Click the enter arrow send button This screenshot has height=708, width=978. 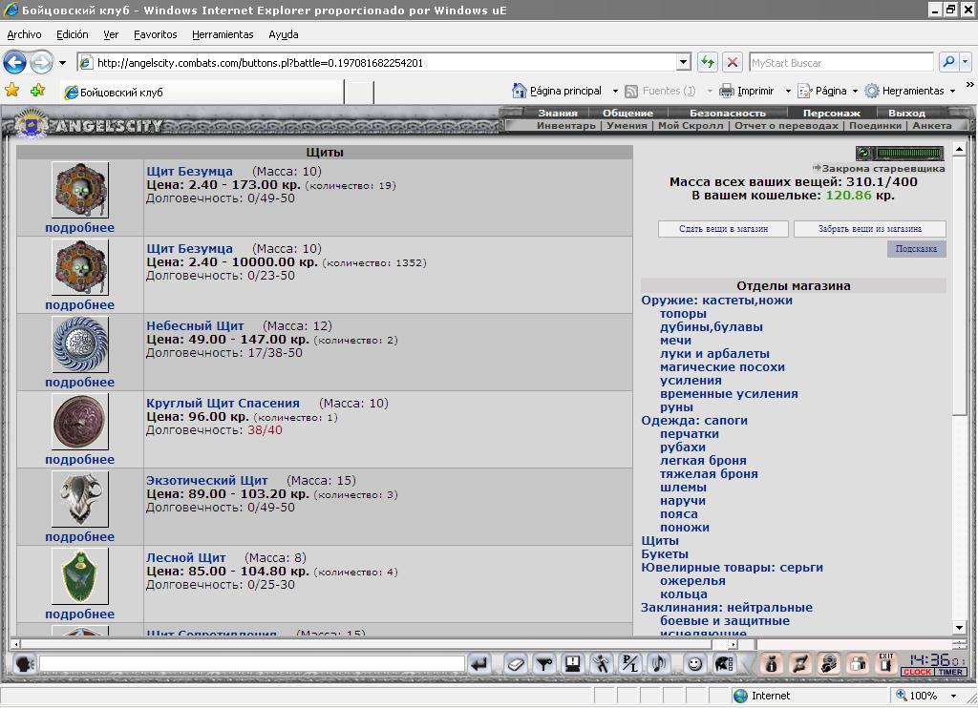(479, 664)
